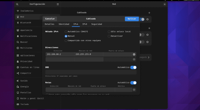
Task: Toggle the DNS Automático switch
Action: 133,67
